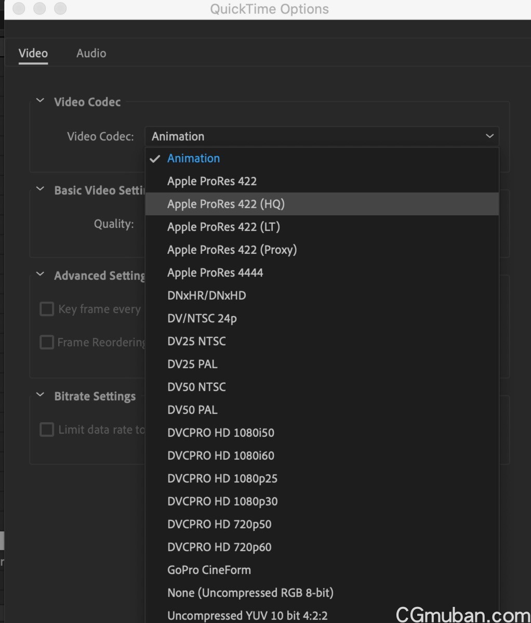Image resolution: width=531 pixels, height=623 pixels.
Task: Choose DVCPRO HD 1080p30 codec
Action: pyautogui.click(x=222, y=501)
